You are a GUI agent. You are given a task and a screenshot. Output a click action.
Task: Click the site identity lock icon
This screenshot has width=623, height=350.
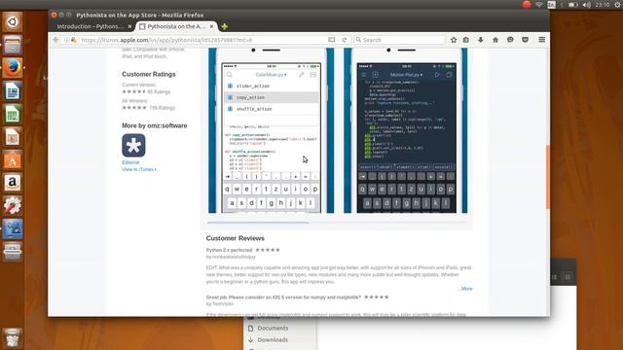point(74,40)
